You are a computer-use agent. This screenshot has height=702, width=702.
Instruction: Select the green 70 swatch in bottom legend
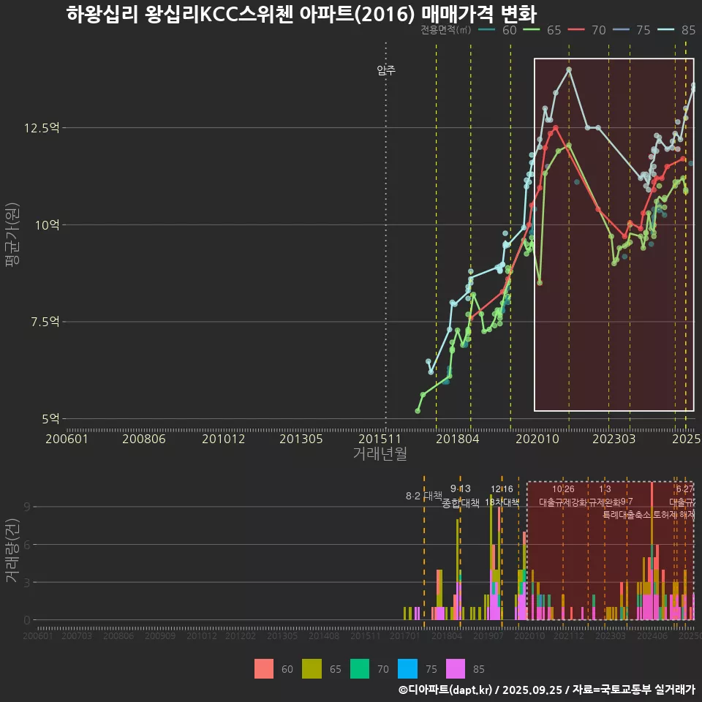tap(361, 668)
